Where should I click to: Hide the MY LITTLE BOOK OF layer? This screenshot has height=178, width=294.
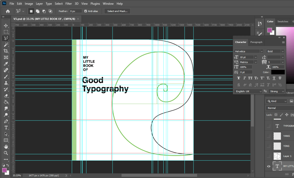269,166
